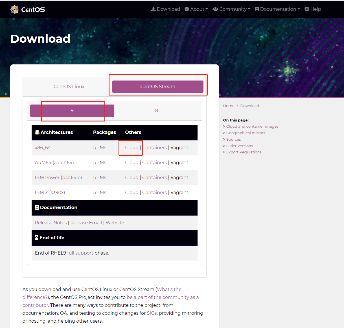Open the full support link
The height and width of the screenshot is (328, 344).
coord(80,253)
